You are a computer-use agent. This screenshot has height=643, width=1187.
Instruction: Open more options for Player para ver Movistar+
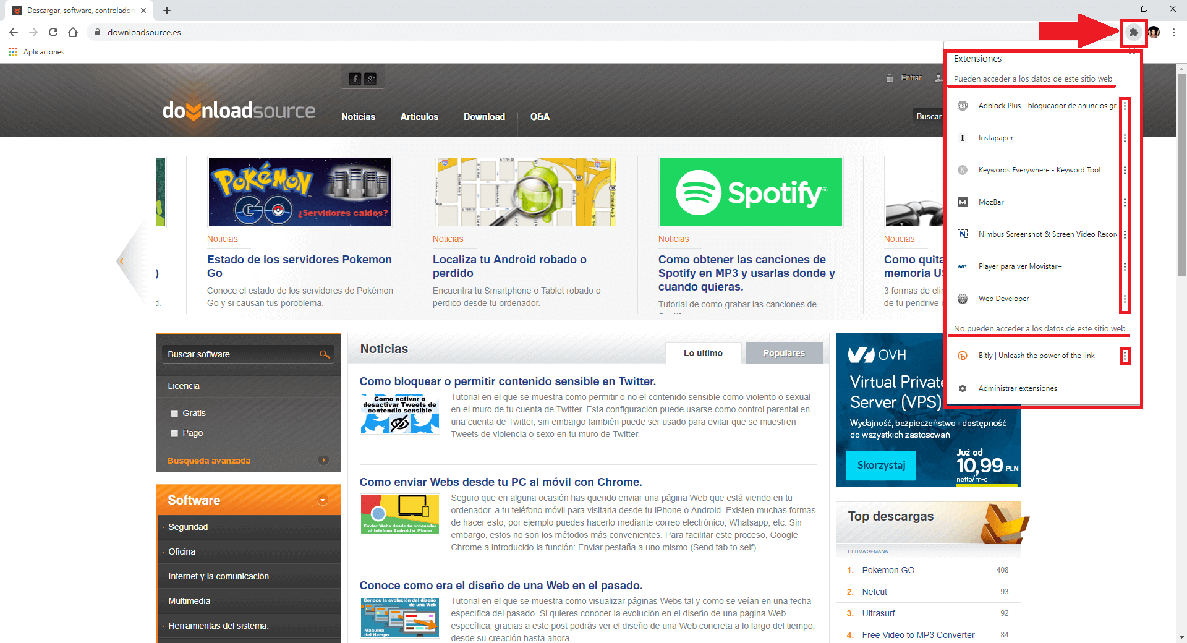tap(1125, 266)
